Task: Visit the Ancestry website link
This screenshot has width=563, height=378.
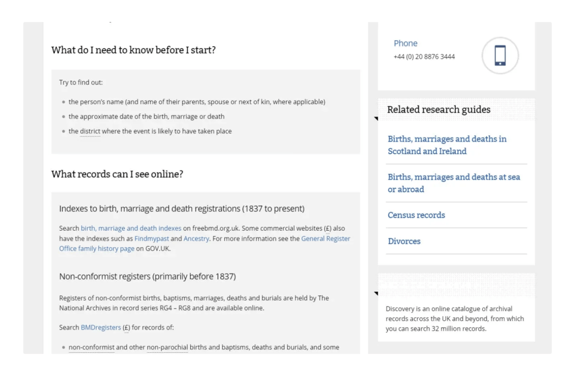Action: [x=196, y=238]
